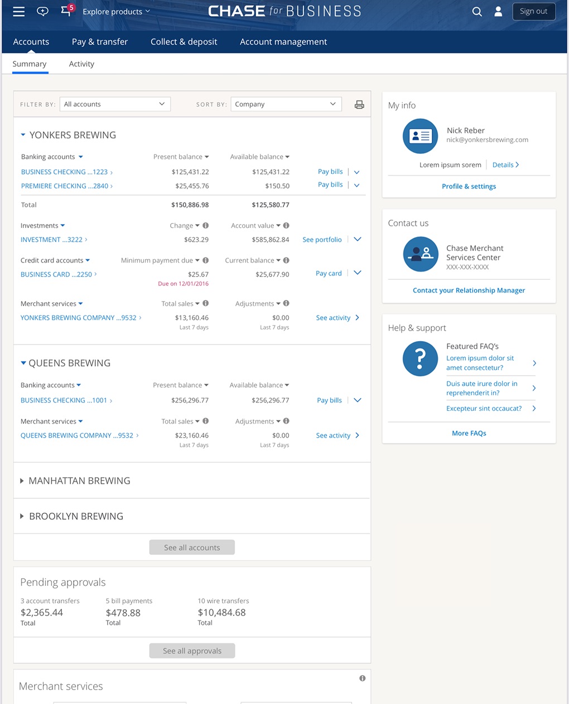
Task: Click the search magnifier icon
Action: (477, 11)
